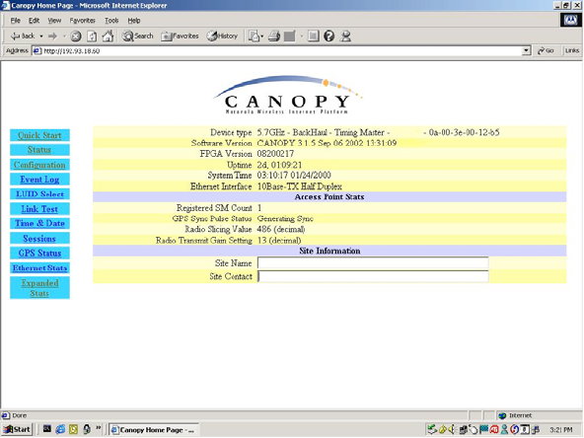
Task: Click the question-mark help toolbar icon
Action: pos(328,36)
